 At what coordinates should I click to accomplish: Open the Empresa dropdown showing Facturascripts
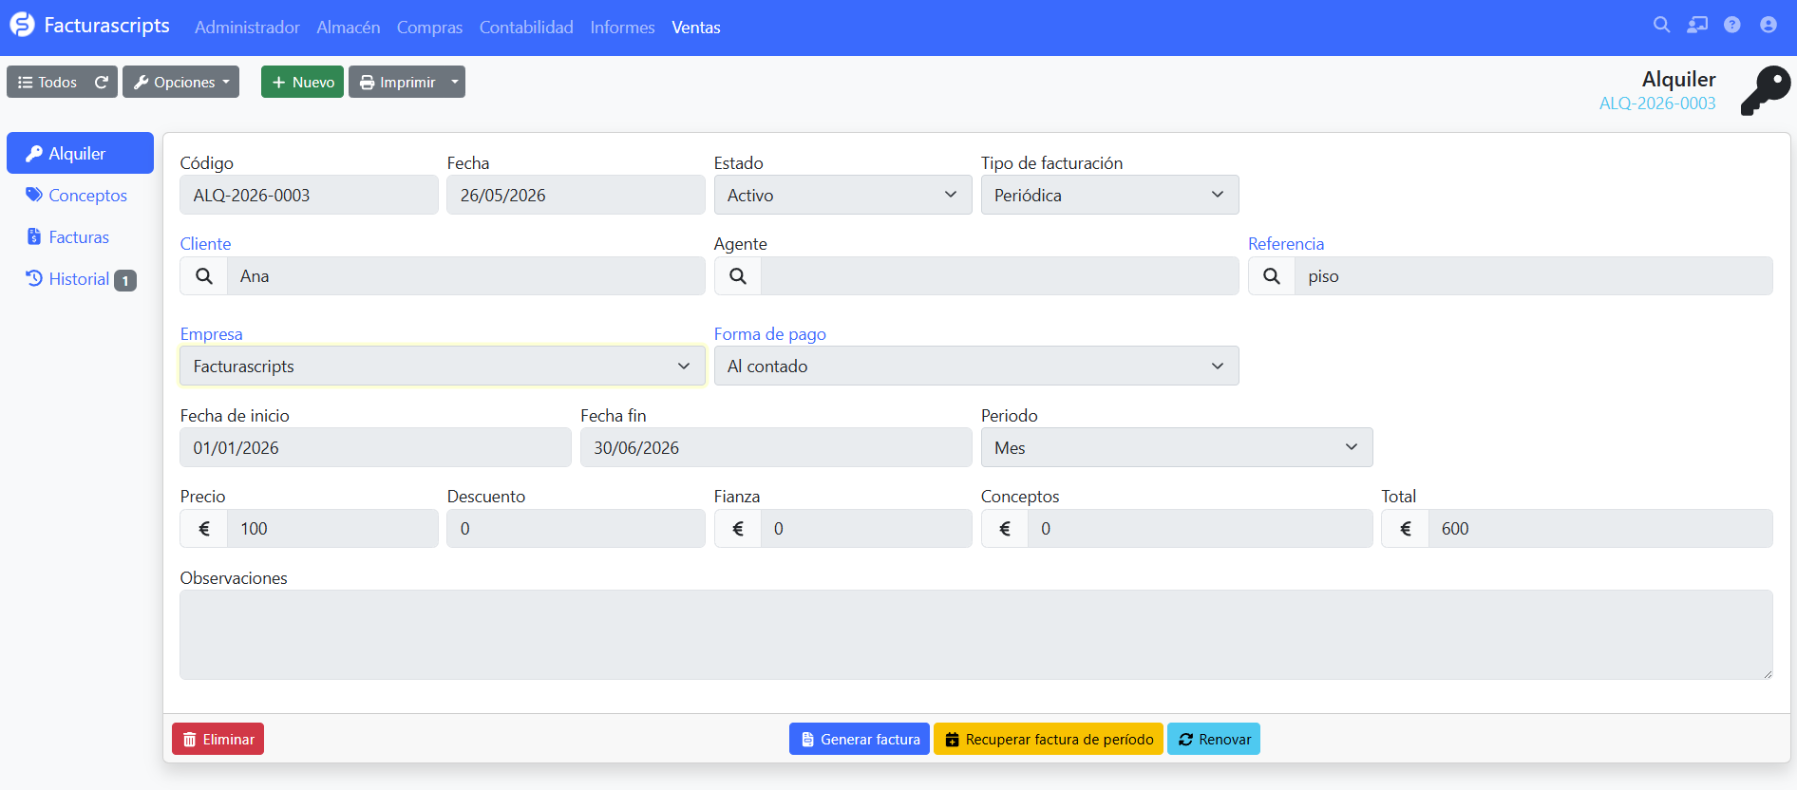(443, 367)
